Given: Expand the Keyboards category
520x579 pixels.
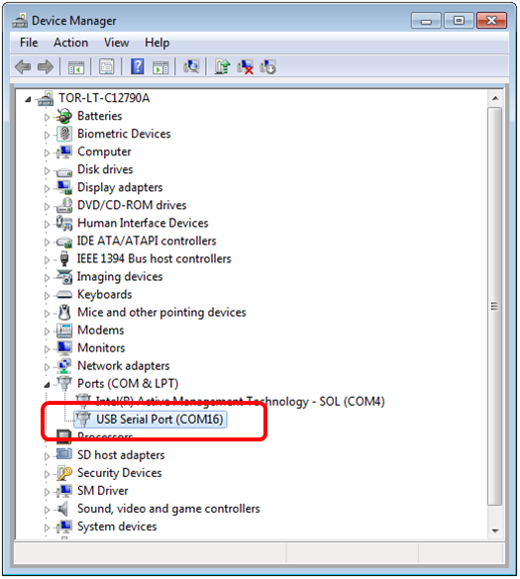Looking at the screenshot, I should (47, 295).
